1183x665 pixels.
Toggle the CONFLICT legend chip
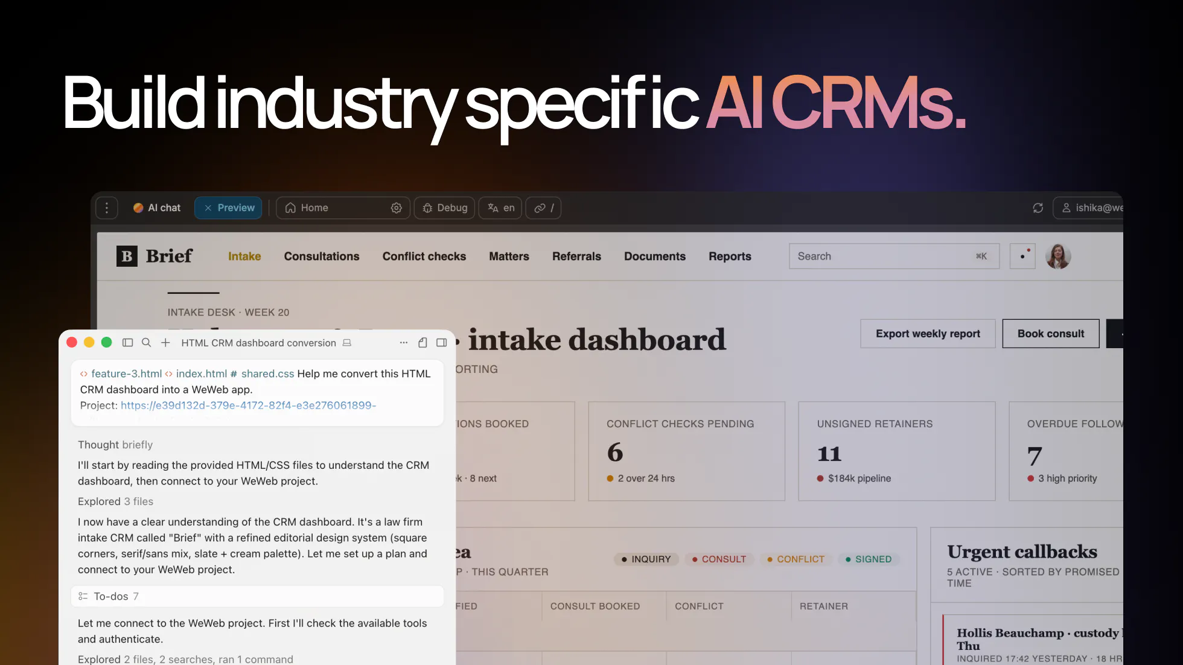pyautogui.click(x=796, y=559)
